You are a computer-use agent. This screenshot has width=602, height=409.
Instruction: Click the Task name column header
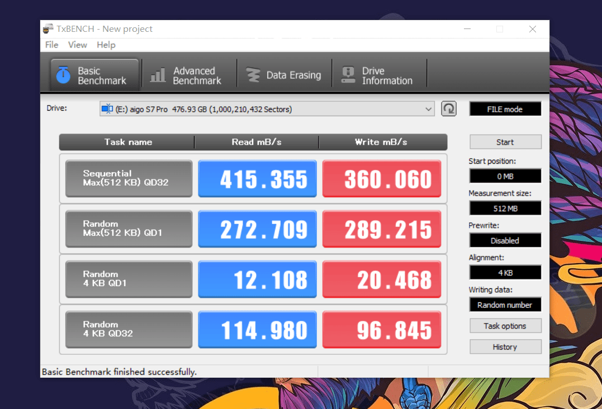click(128, 142)
